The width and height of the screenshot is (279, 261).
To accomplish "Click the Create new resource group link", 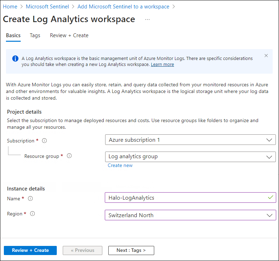I will 120,166.
